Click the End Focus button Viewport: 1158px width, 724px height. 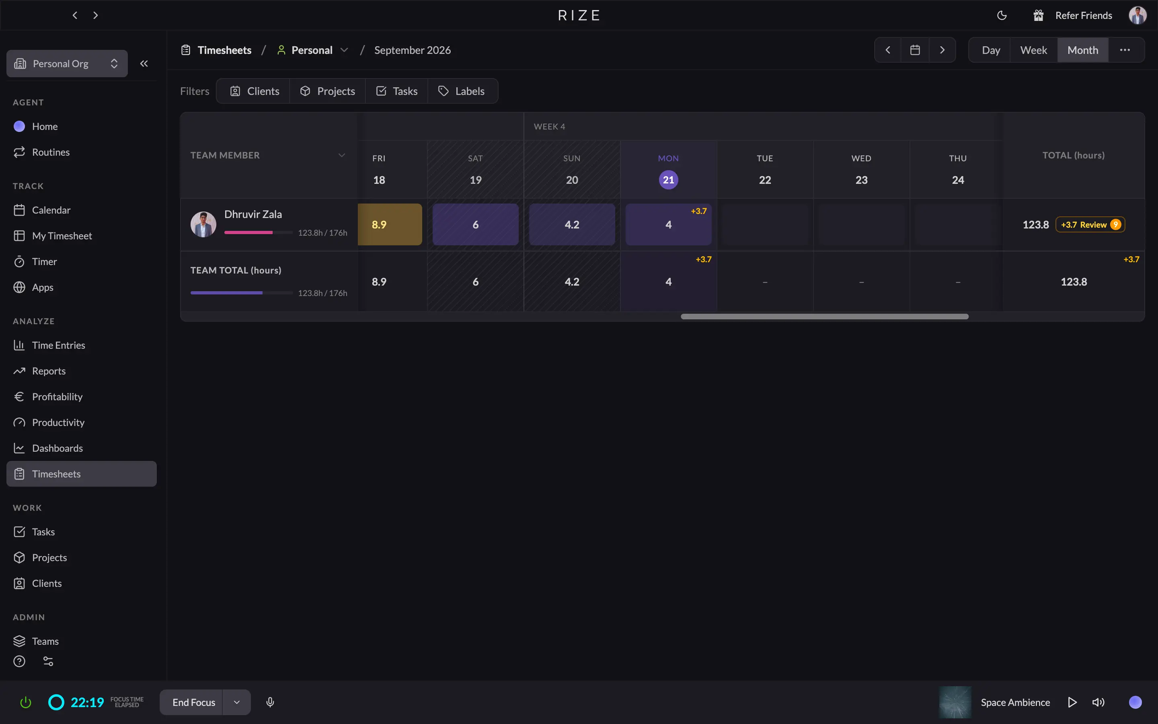[x=191, y=702]
